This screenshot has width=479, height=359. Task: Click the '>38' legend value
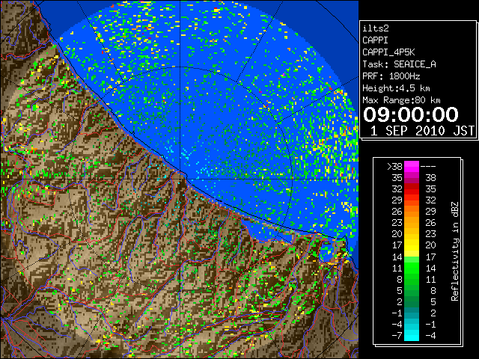tap(394, 166)
